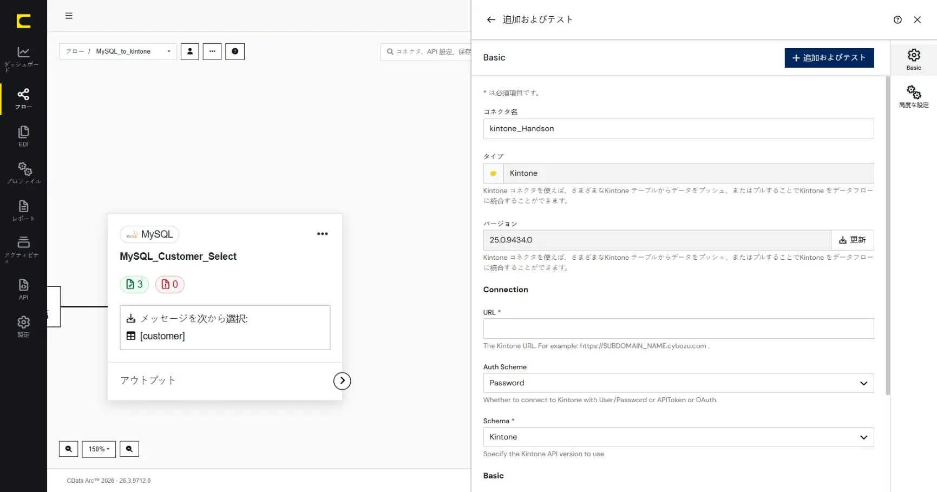Image resolution: width=937 pixels, height=492 pixels.
Task: Go back with the panel's left arrow
Action: (491, 19)
